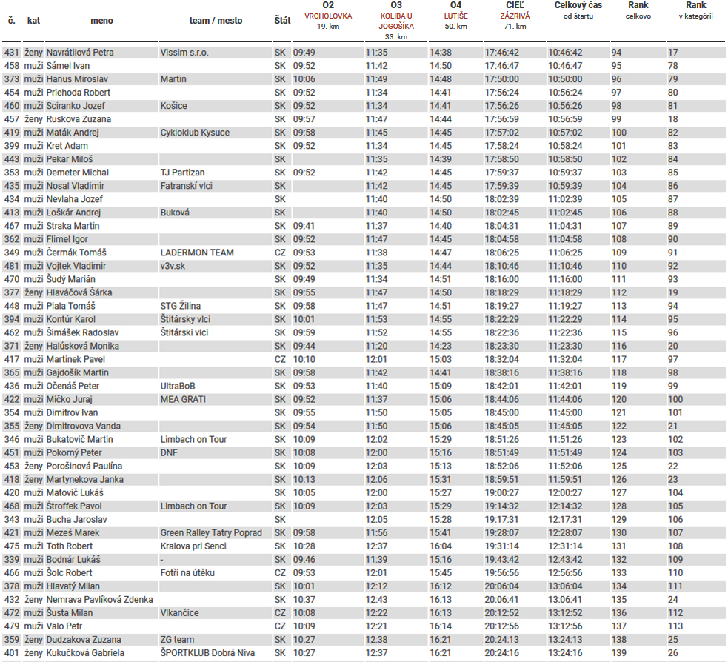Select the 'Rank v kategórii' column header

coord(695,10)
